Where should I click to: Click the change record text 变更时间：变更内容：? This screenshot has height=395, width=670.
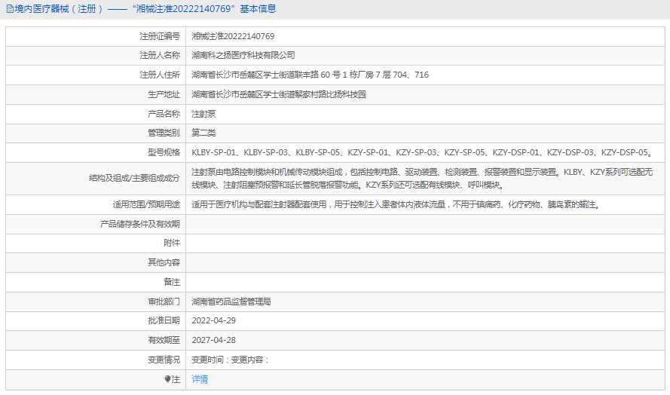(x=231, y=360)
